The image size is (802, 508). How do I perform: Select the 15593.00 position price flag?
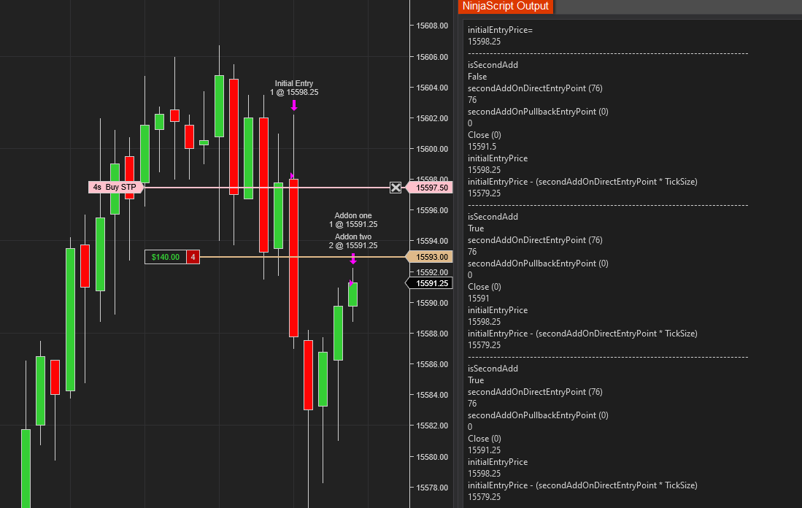[x=429, y=257]
